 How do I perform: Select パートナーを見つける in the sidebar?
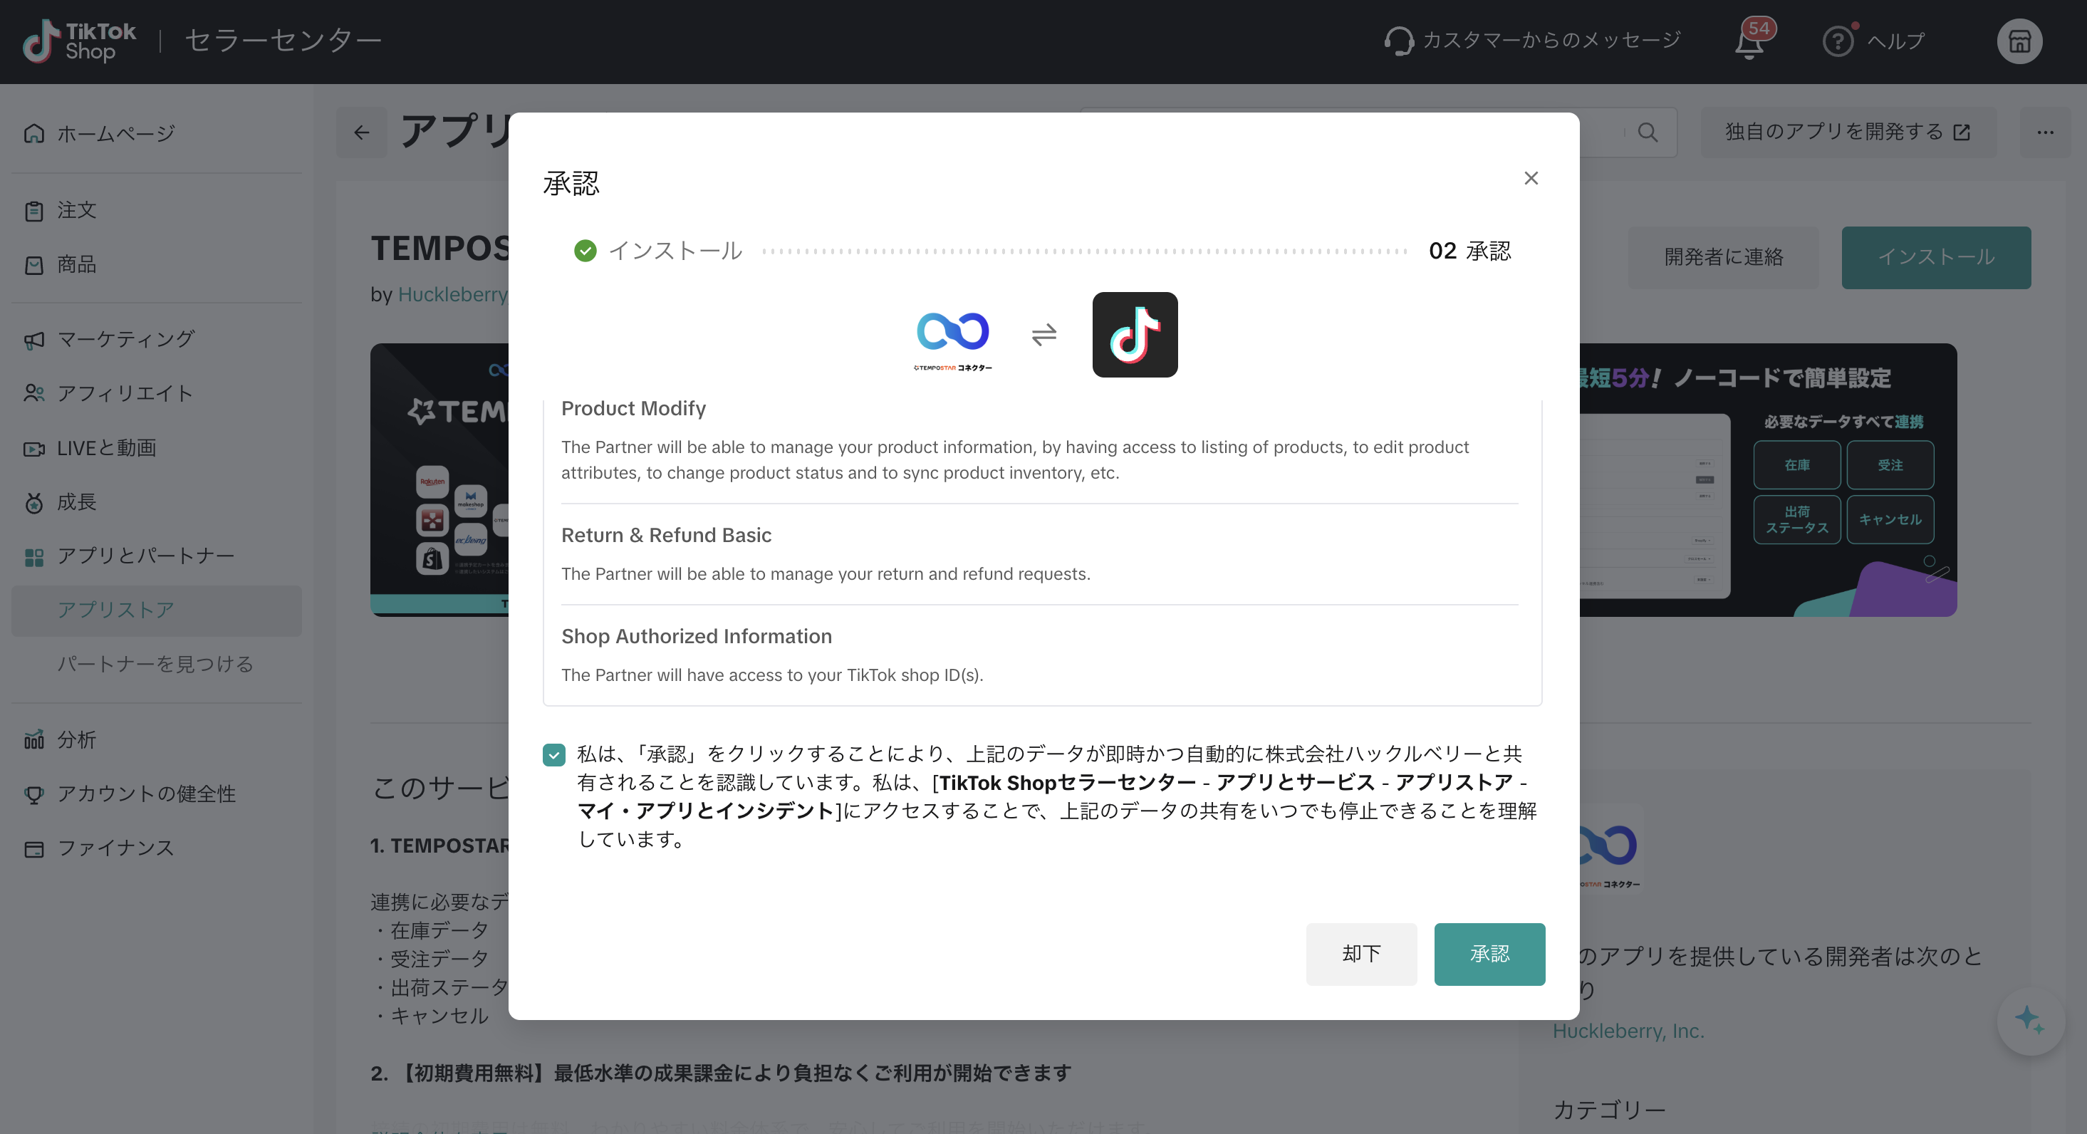click(155, 664)
